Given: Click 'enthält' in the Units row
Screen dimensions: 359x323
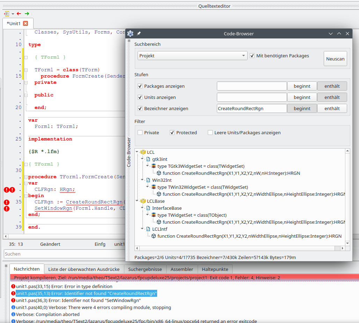Looking at the screenshot, I should (332, 97).
